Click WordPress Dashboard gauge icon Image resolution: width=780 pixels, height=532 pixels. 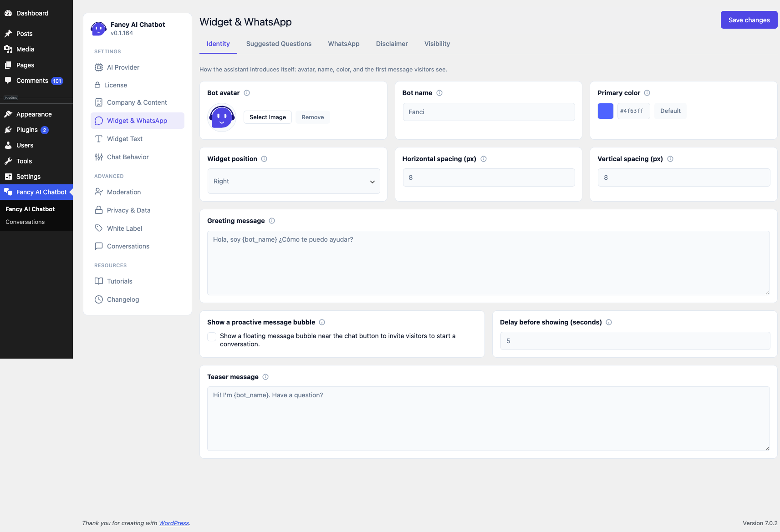(x=8, y=13)
